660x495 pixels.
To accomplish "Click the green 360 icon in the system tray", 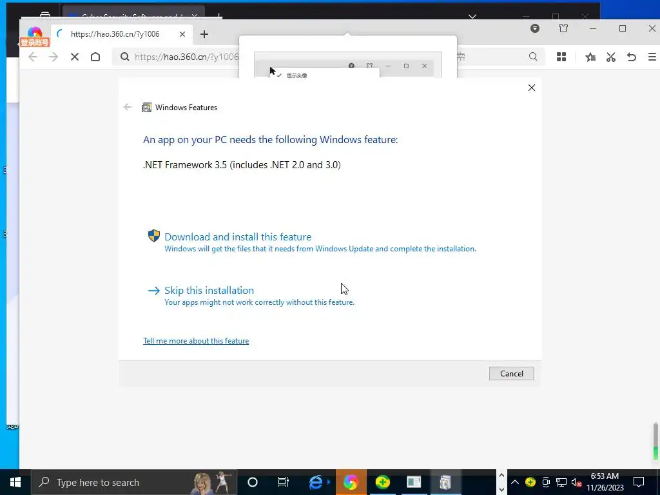I will tap(530, 482).
